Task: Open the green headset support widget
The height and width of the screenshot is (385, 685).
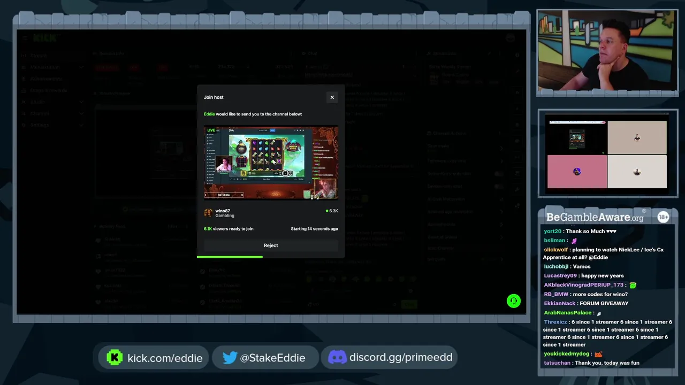Action: point(513,301)
